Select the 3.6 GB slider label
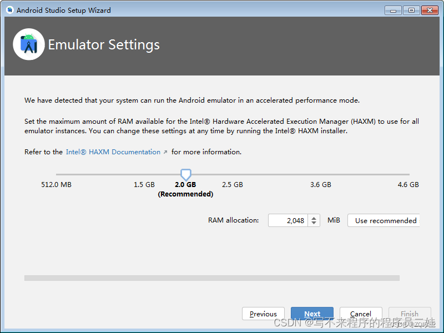The image size is (444, 333). tap(321, 185)
